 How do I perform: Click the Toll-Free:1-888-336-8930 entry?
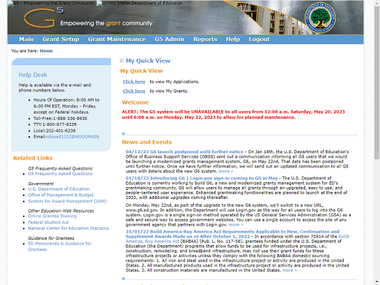pyautogui.click(x=61, y=119)
